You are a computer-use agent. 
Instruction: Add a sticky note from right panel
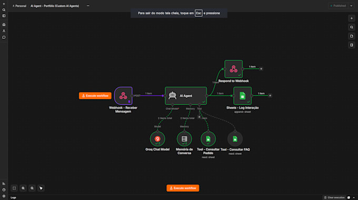(352, 36)
